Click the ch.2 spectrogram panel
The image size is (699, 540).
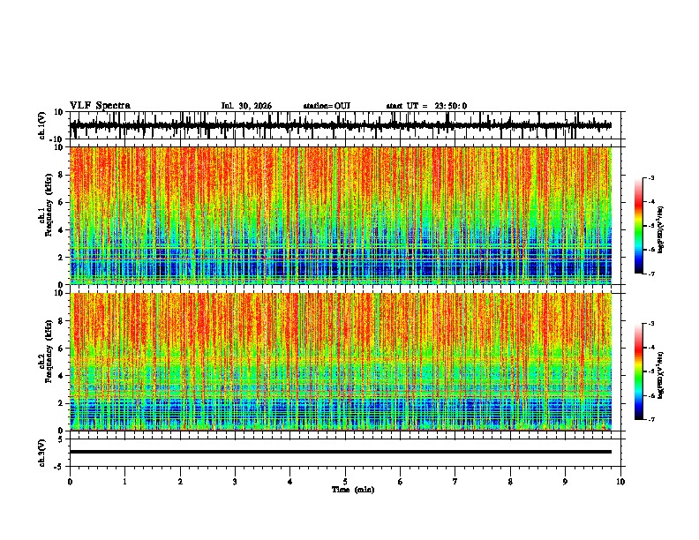pos(341,362)
